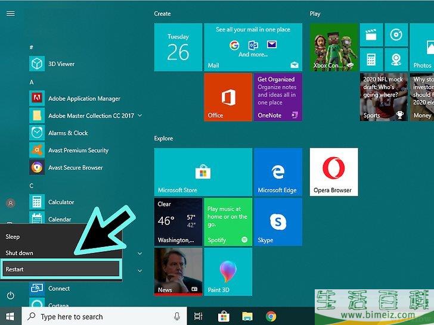Screen dimensions: 434x325
Task: Expand Adobe Master Collection CC 2017 folder
Action: click(x=139, y=115)
